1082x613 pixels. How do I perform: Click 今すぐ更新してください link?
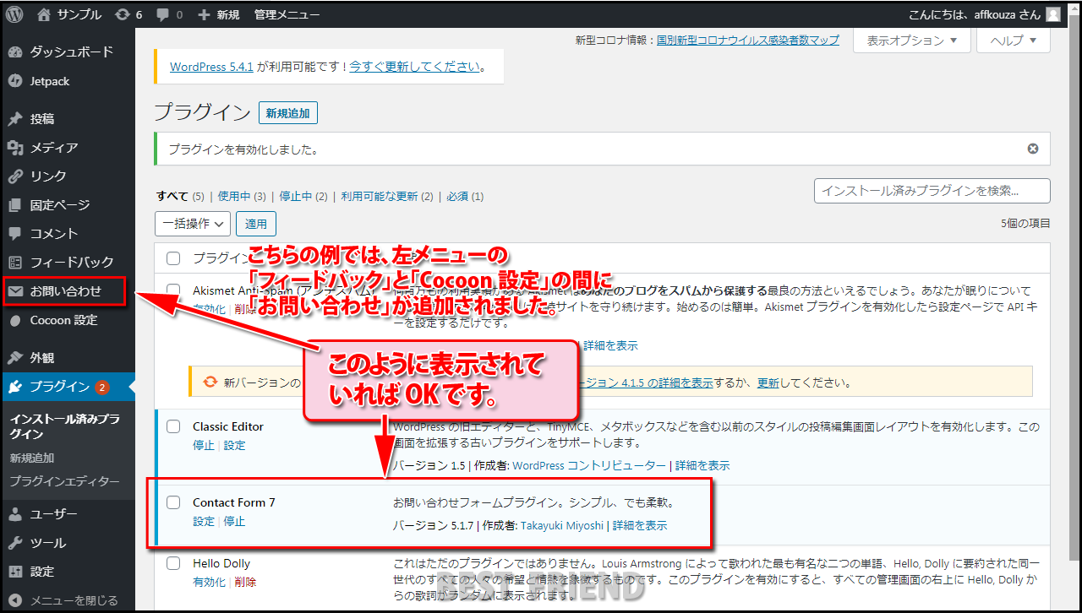415,66
